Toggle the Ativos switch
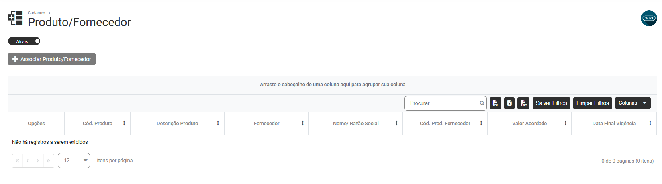The image size is (662, 184). pyautogui.click(x=24, y=41)
